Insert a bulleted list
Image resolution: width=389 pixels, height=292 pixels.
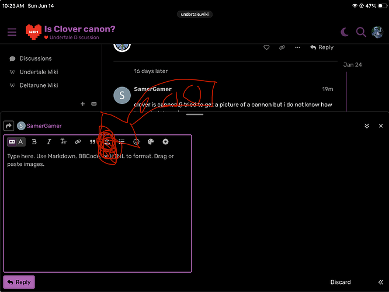(x=121, y=142)
